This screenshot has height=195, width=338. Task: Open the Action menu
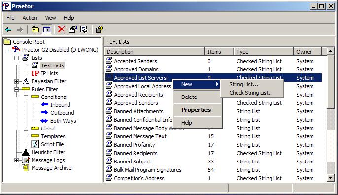tap(30, 18)
